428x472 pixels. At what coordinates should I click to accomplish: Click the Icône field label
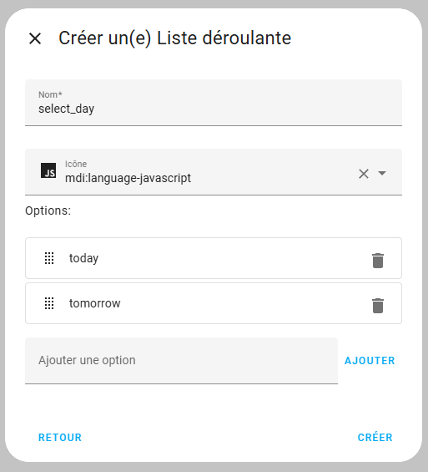click(x=76, y=164)
